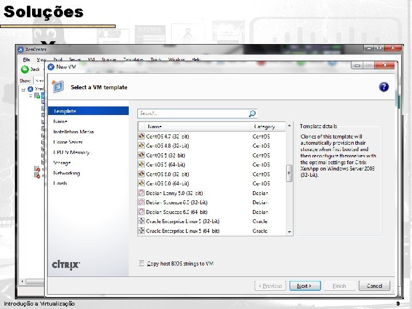
Task: Click the Oracle Enterprise Linux 5 (64-bit) icon
Action: (141, 231)
